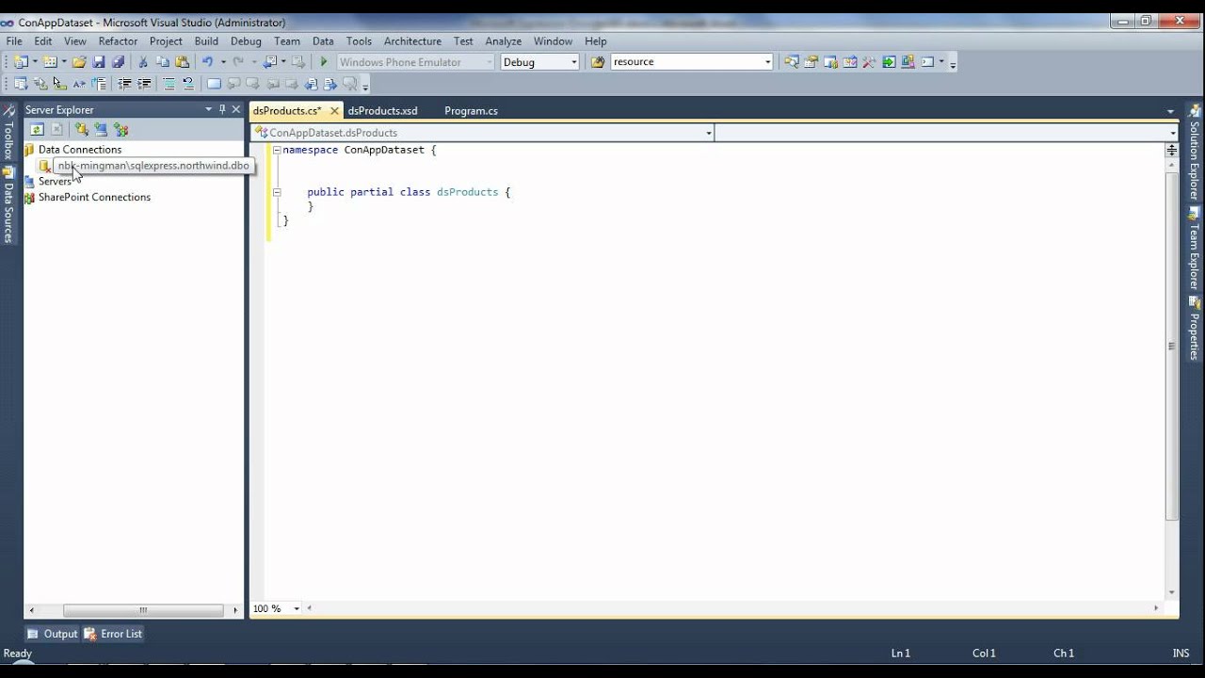Image resolution: width=1205 pixels, height=678 pixels.
Task: Open the Extension Manager toolbar icon
Action: click(908, 62)
